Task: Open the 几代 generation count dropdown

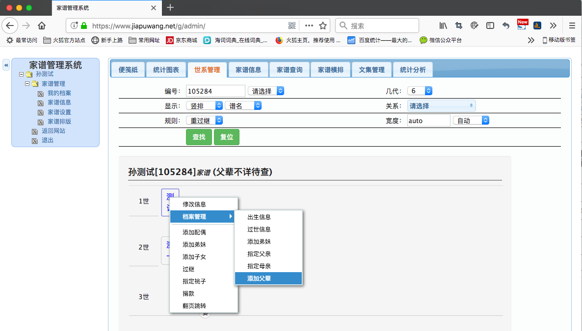Action: point(420,91)
